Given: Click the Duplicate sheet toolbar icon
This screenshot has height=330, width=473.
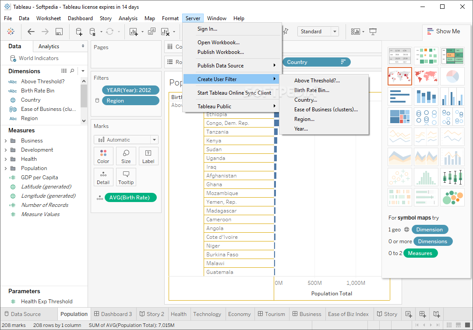Looking at the screenshot, I should pos(152,32).
